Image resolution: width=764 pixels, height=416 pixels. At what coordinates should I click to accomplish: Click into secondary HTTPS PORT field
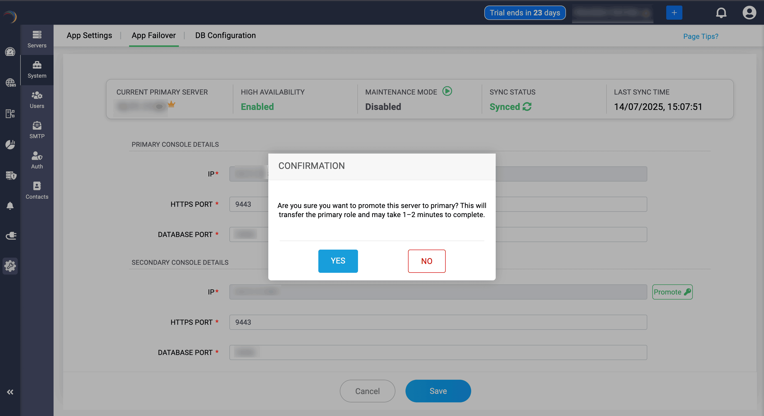point(438,322)
